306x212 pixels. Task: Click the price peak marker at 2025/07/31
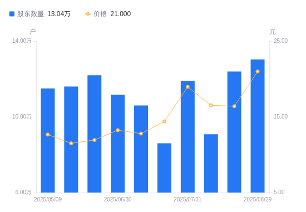click(x=187, y=87)
